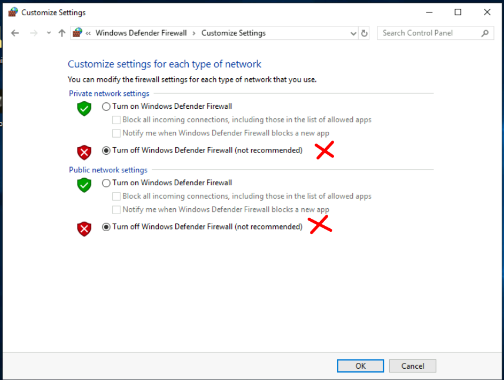Turn on Windows Defender Firewall for private network

click(x=106, y=107)
